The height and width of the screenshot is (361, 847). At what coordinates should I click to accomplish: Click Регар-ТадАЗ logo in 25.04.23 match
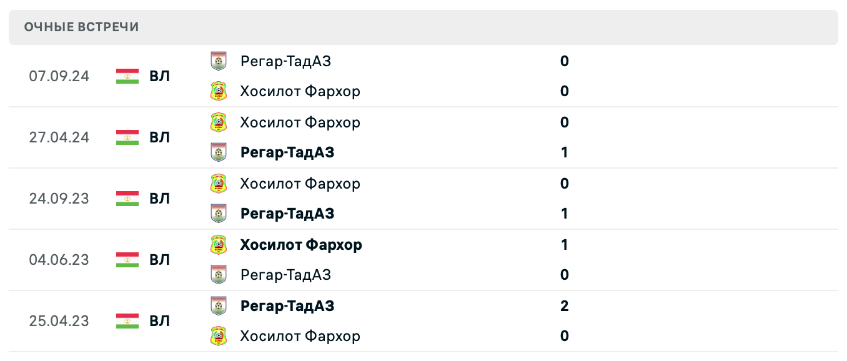pos(219,306)
